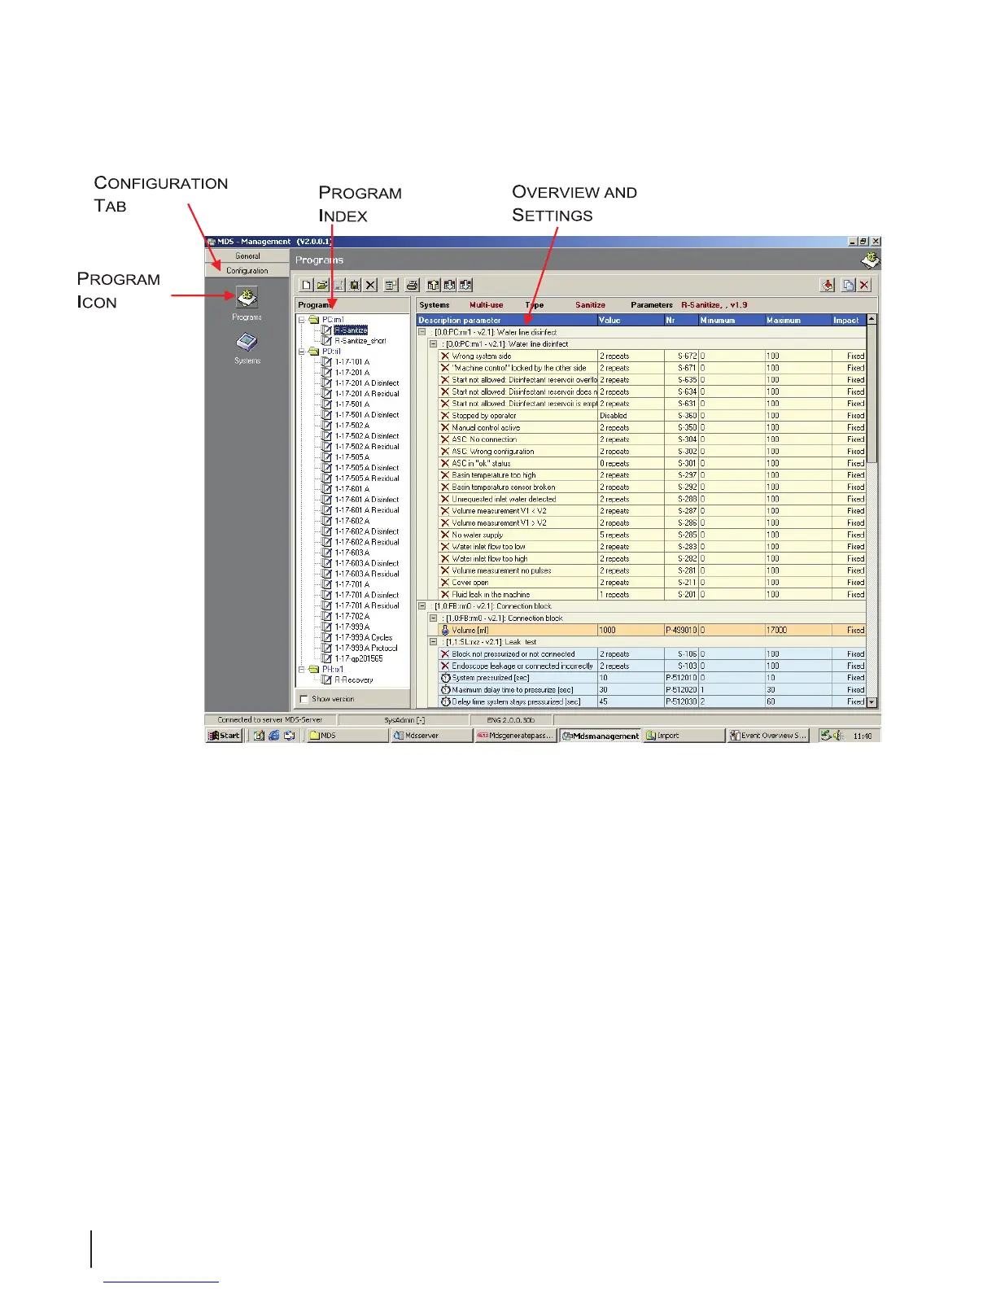Select R-Recovery in the program tree
The height and width of the screenshot is (1289, 996).
click(x=354, y=680)
